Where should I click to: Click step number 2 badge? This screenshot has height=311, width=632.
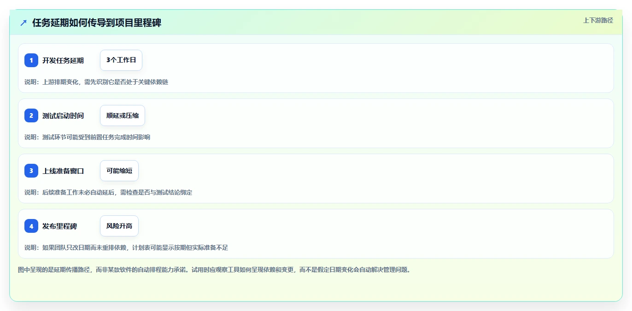coord(31,115)
